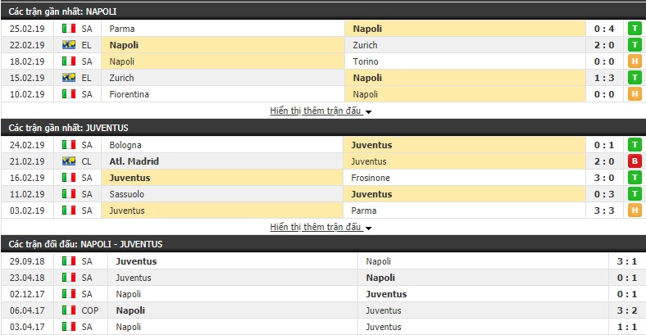Click the green T badge for Bologna–Juventus 24.02.19
This screenshot has height=335, width=646.
point(635,145)
